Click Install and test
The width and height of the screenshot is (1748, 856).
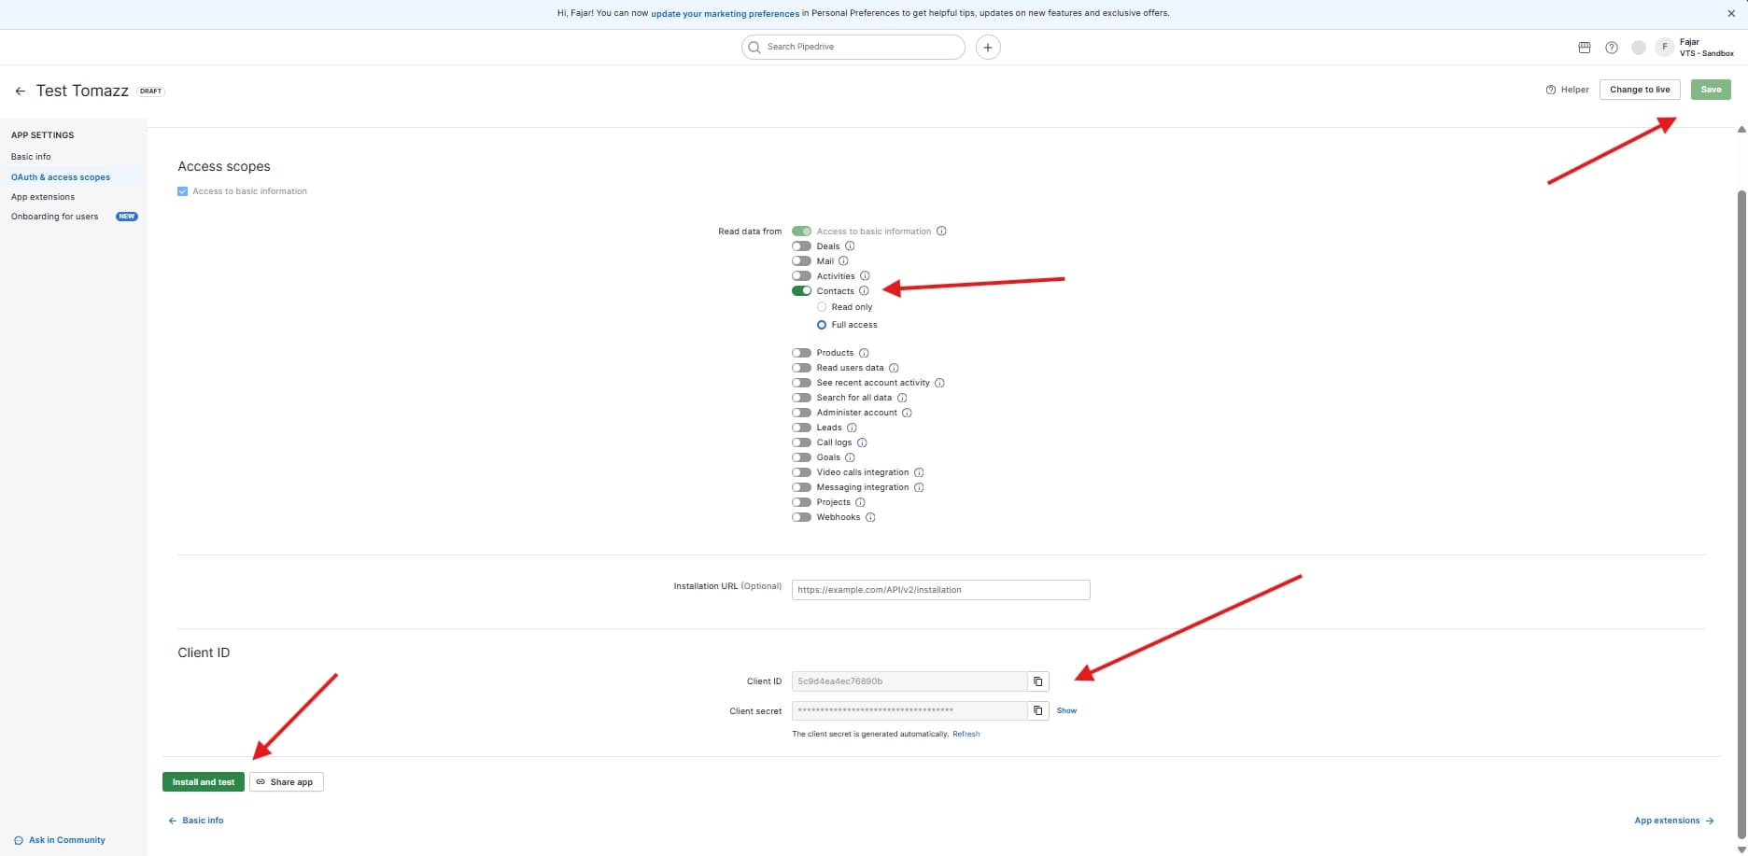pos(204,782)
